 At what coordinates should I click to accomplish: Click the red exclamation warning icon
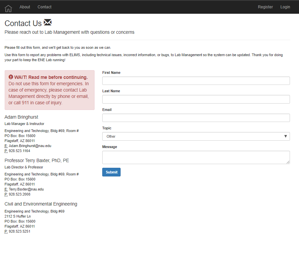tap(11, 77)
